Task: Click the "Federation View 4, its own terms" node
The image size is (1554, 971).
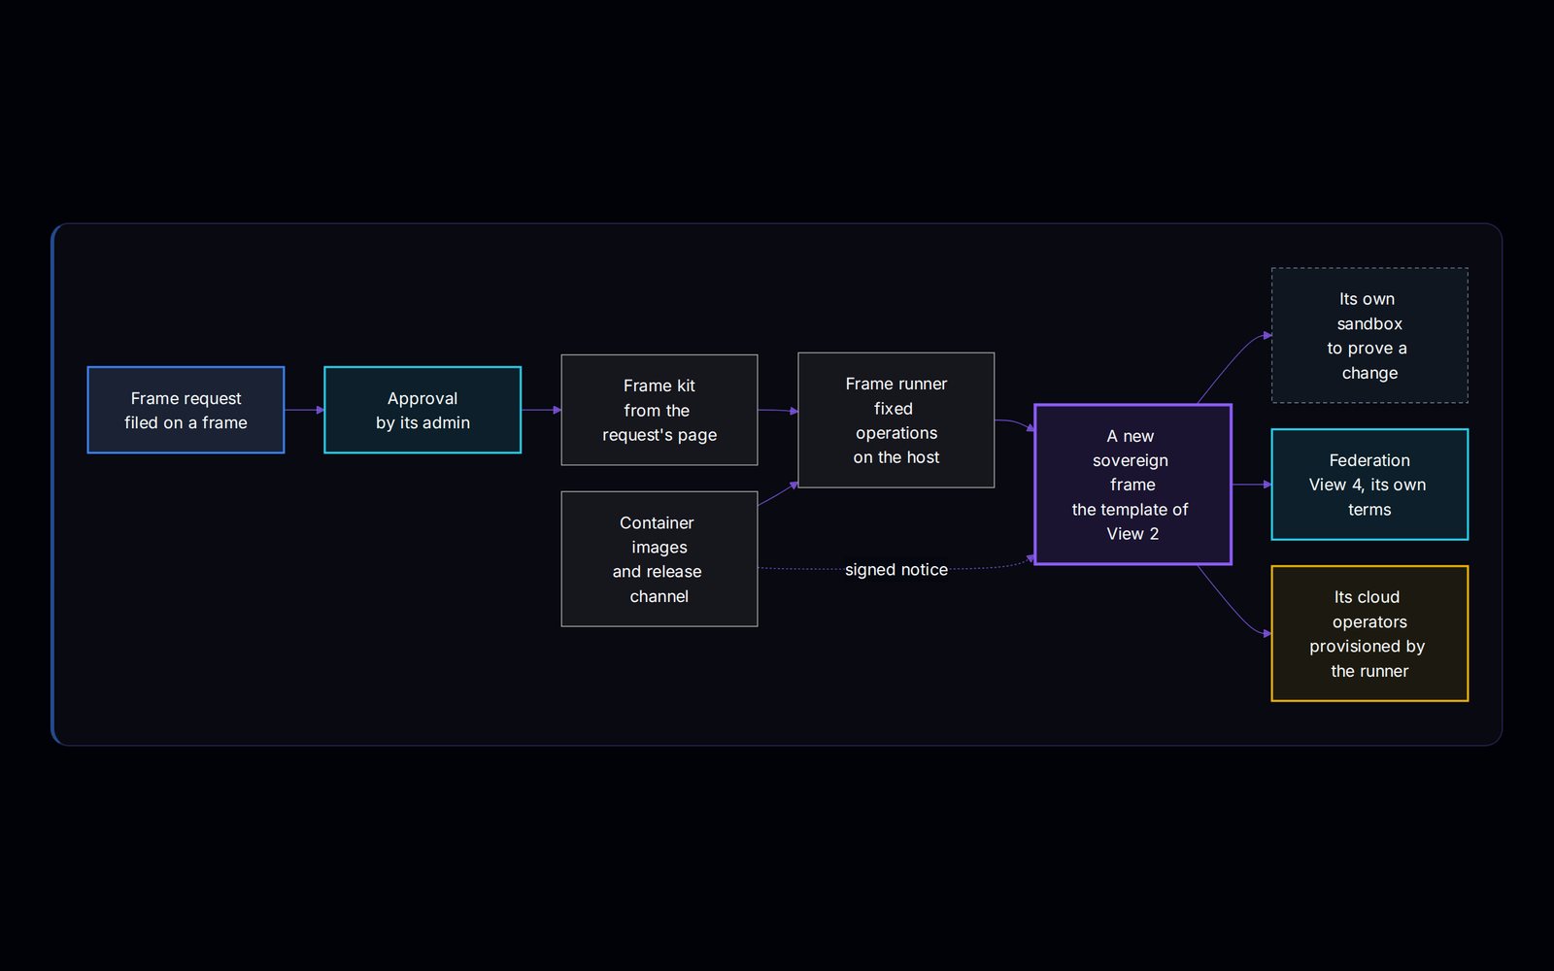Action: point(1369,485)
